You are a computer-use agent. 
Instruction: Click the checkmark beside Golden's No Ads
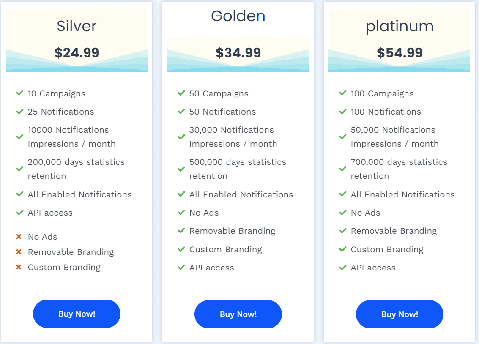[181, 213]
